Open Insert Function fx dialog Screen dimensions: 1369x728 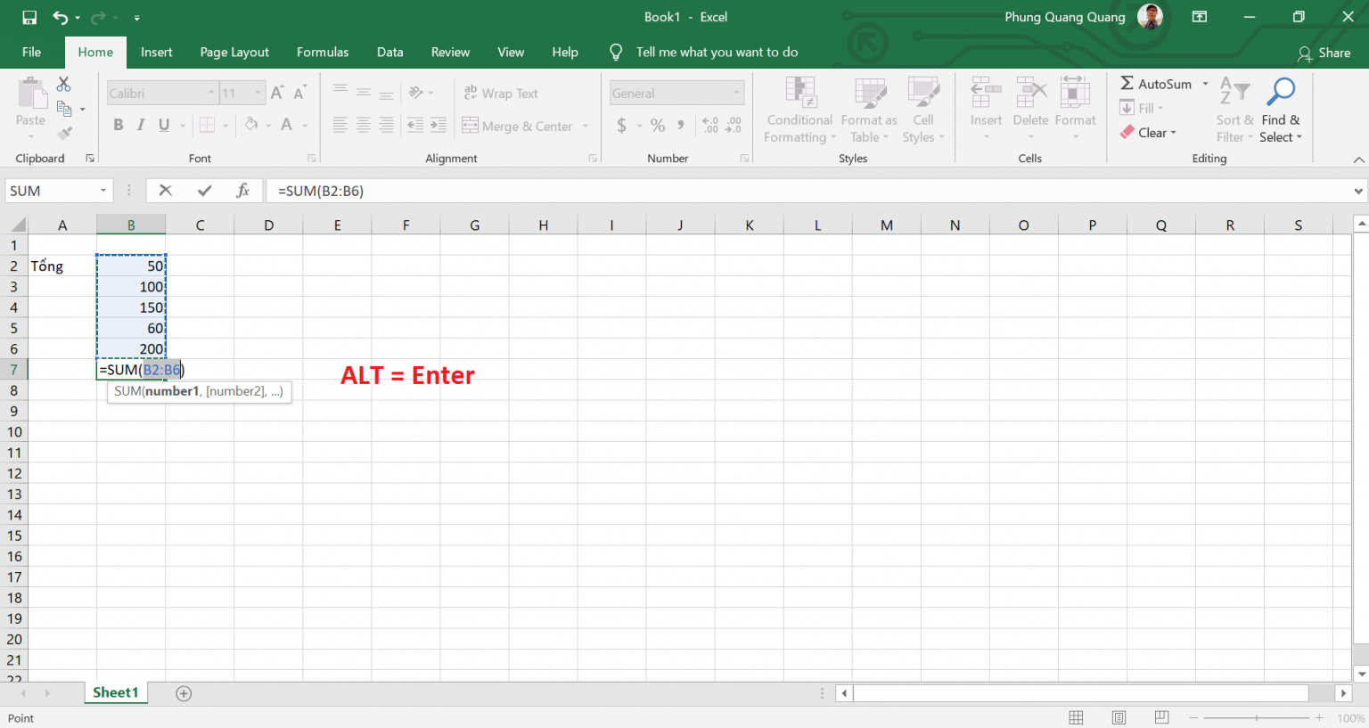242,191
